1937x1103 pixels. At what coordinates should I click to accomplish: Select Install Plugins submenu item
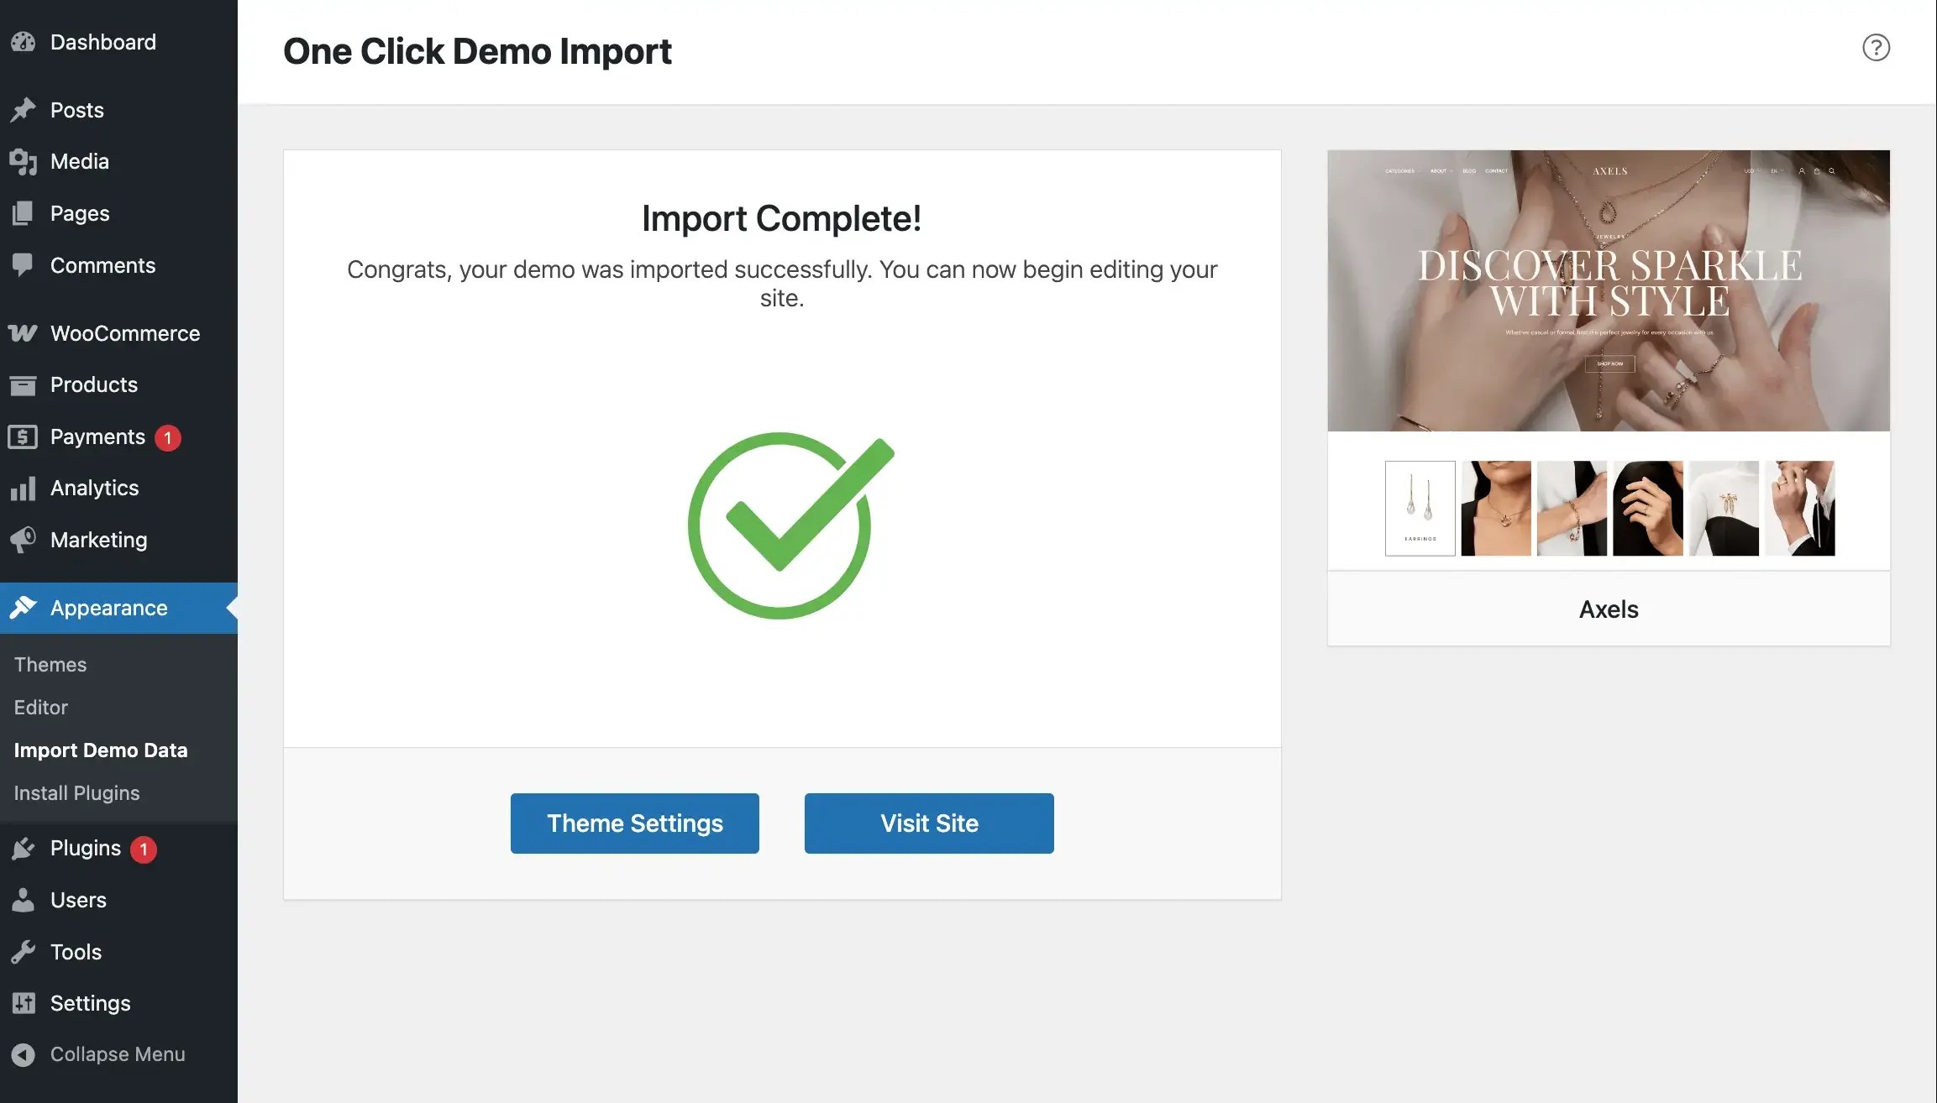(77, 793)
